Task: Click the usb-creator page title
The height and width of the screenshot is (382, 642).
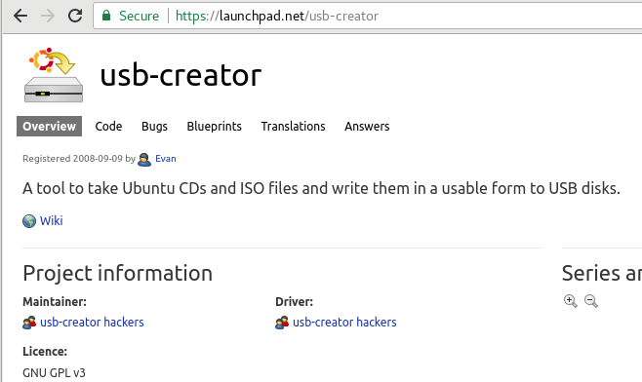Action: click(181, 75)
